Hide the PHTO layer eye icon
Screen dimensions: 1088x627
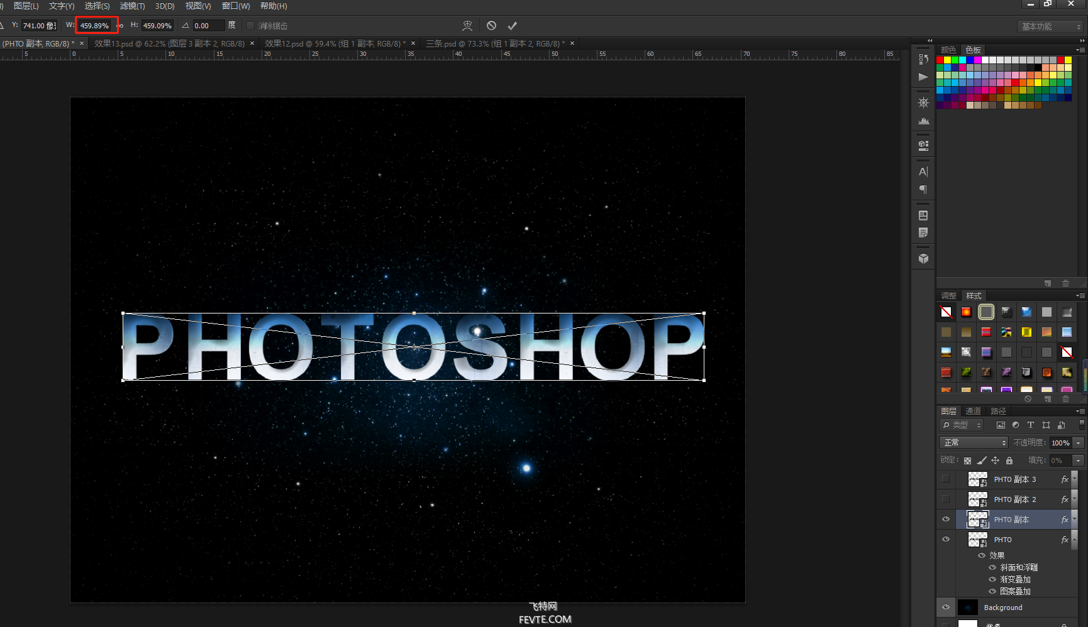(946, 539)
